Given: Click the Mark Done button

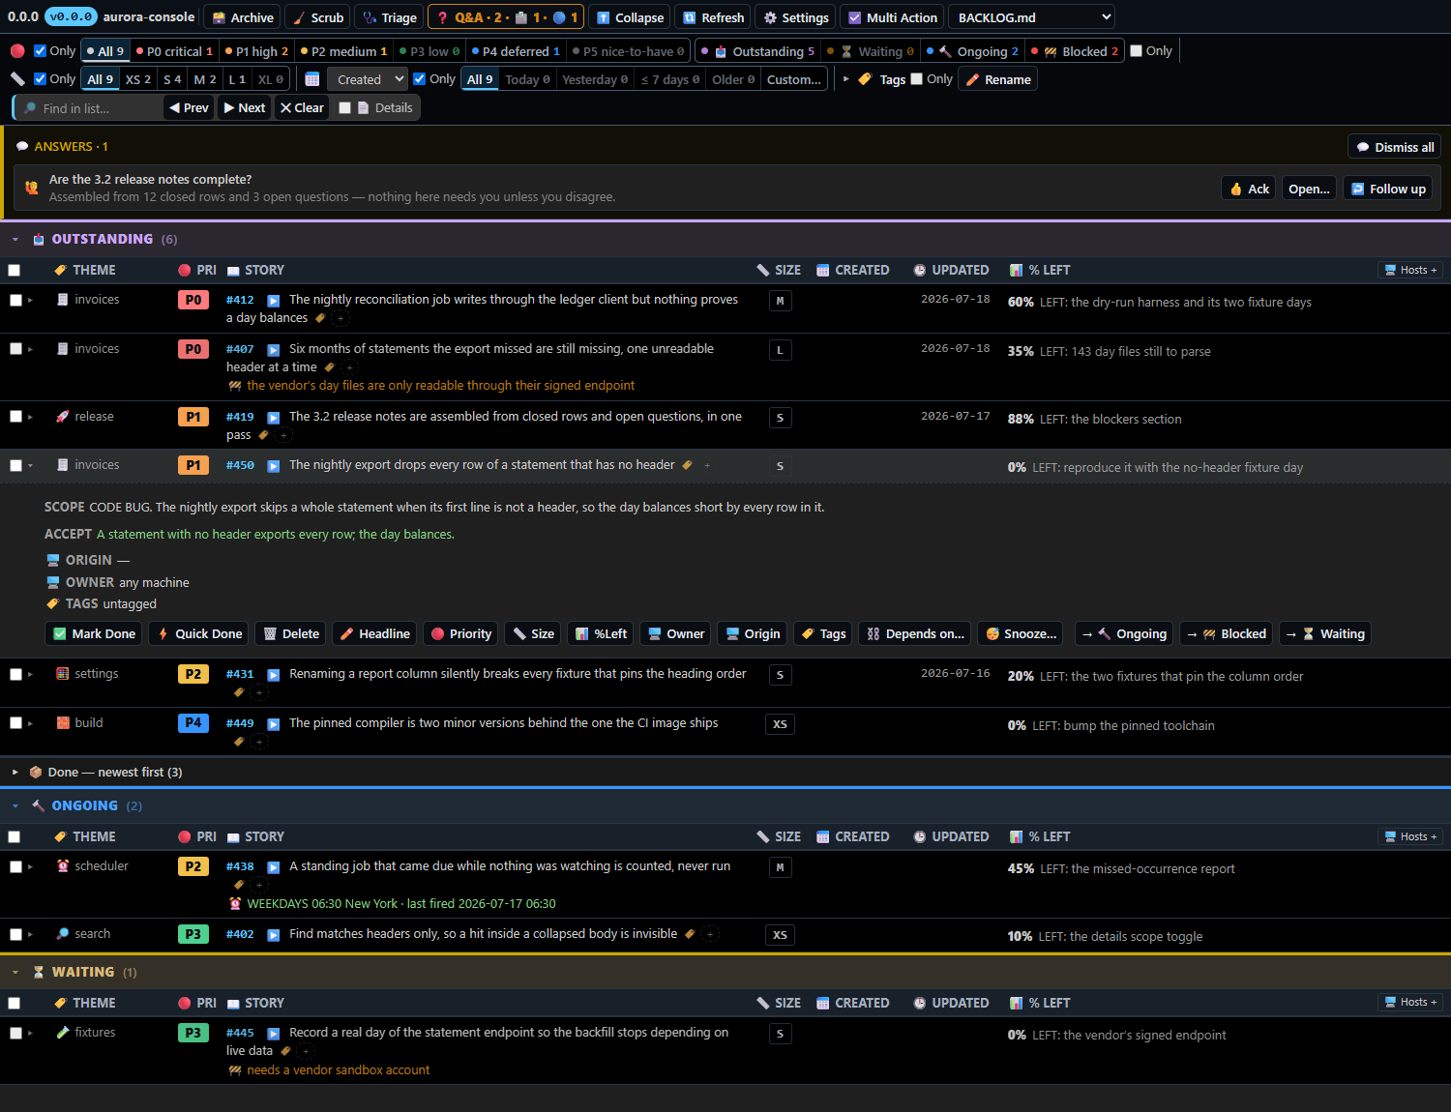Looking at the screenshot, I should point(94,634).
